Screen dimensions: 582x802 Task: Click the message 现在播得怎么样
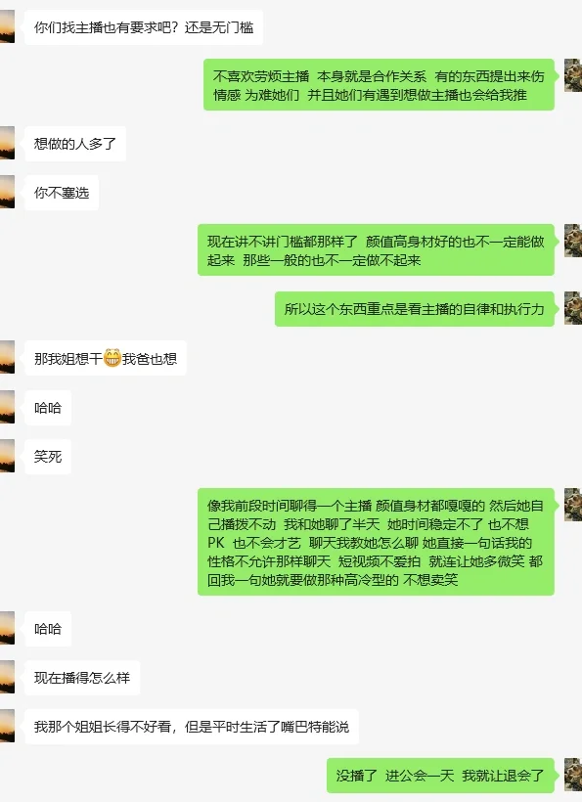tap(82, 678)
